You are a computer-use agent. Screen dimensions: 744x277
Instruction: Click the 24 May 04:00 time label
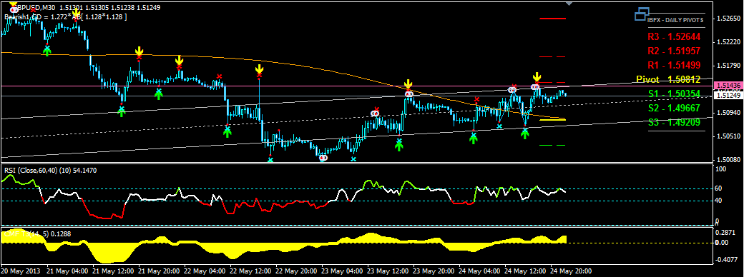pos(479,271)
